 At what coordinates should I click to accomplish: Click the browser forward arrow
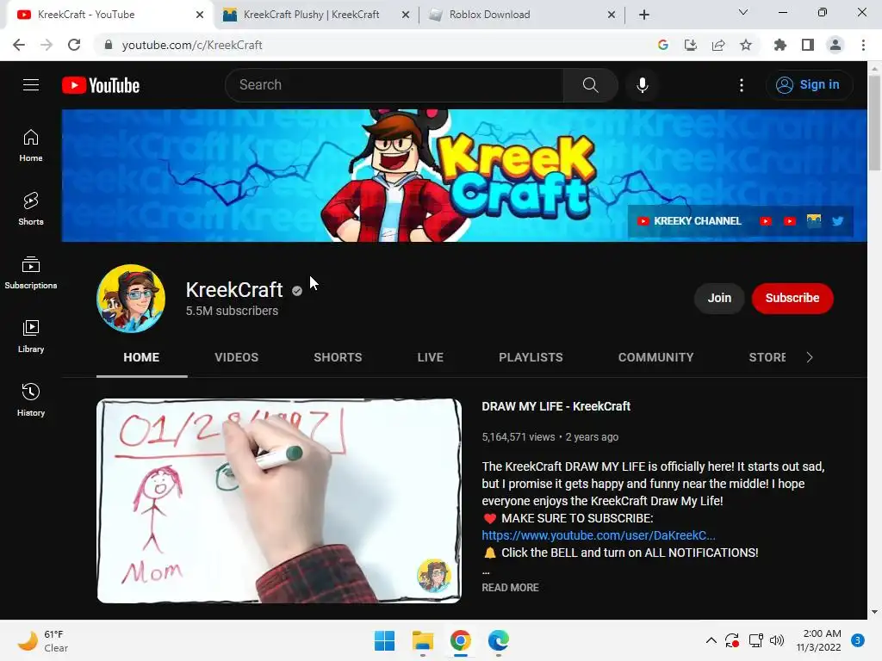47,45
